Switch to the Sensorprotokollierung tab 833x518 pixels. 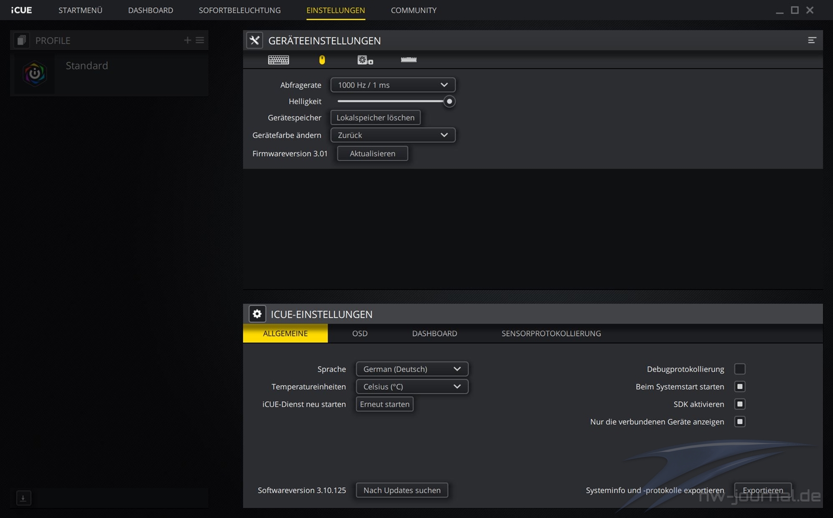point(551,334)
